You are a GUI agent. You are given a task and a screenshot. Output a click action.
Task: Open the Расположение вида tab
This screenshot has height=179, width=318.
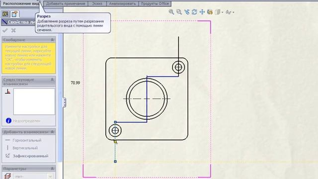tap(21, 3)
